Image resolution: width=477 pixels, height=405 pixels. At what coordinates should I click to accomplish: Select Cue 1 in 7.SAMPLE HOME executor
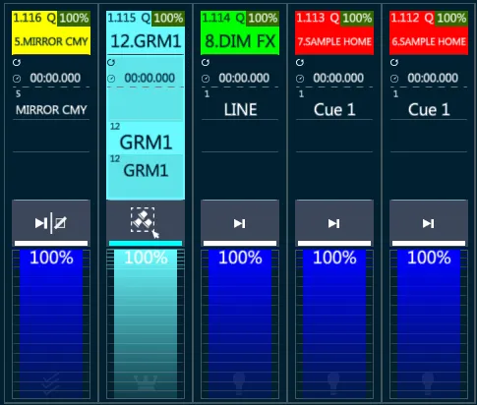point(334,104)
